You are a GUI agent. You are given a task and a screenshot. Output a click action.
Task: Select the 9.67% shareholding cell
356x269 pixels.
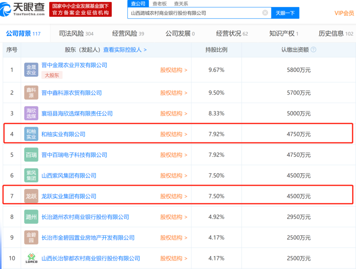pos(216,70)
